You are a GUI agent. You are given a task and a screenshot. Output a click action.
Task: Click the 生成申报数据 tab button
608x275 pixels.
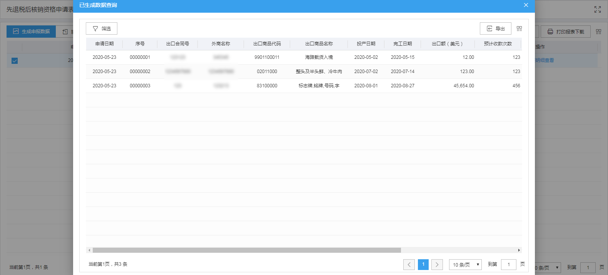32,32
